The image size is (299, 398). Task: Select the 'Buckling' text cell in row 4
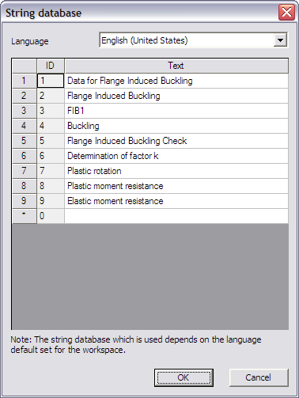[x=176, y=126]
